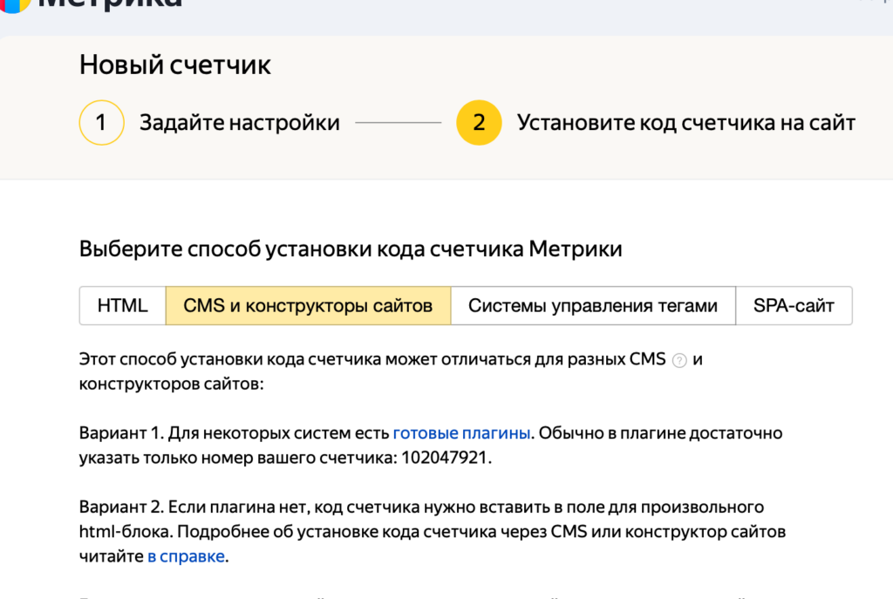Open Системы управления тегами tab
893x599 pixels.
click(x=593, y=306)
